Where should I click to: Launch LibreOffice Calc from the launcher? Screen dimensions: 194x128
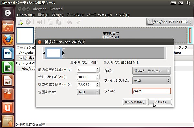(x=8, y=67)
